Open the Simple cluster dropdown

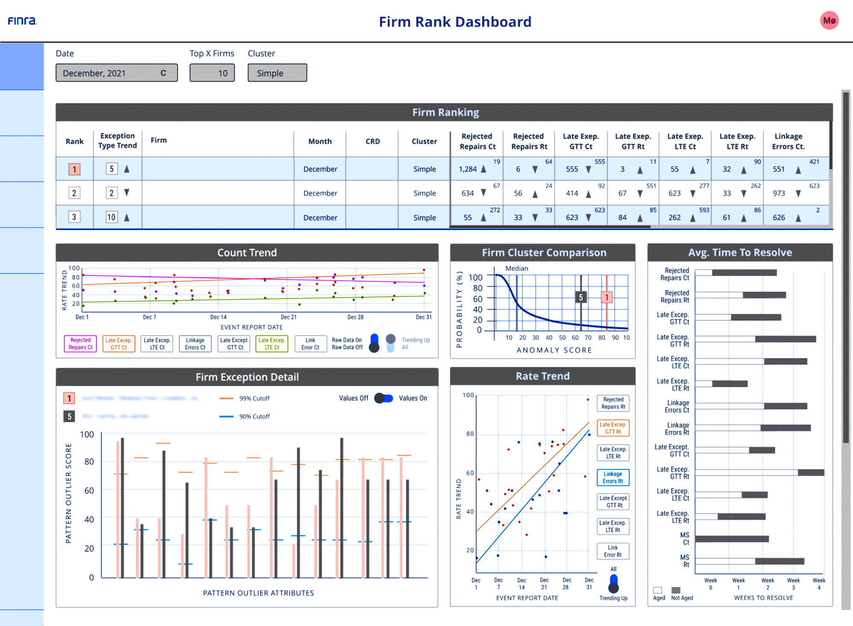pyautogui.click(x=277, y=73)
